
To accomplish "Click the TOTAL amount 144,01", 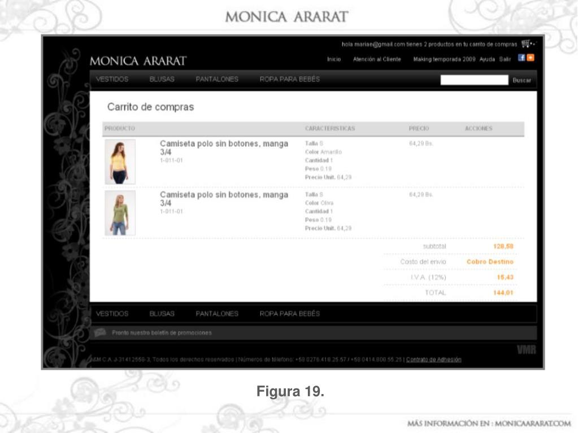I will click(503, 293).
